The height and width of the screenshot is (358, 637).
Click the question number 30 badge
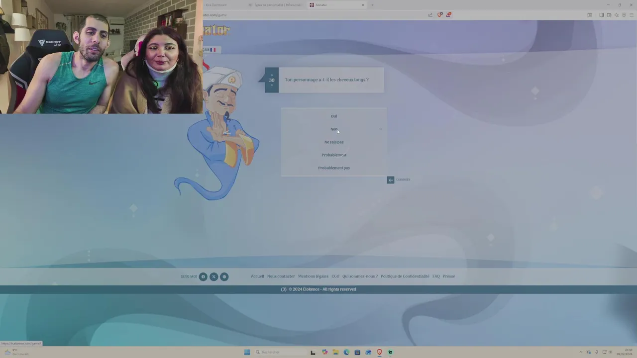coord(272,80)
